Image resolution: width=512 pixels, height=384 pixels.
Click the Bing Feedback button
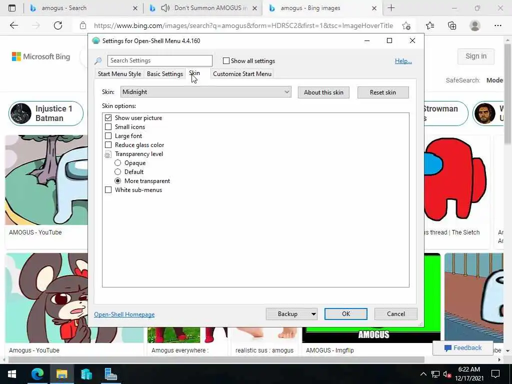[x=462, y=348]
